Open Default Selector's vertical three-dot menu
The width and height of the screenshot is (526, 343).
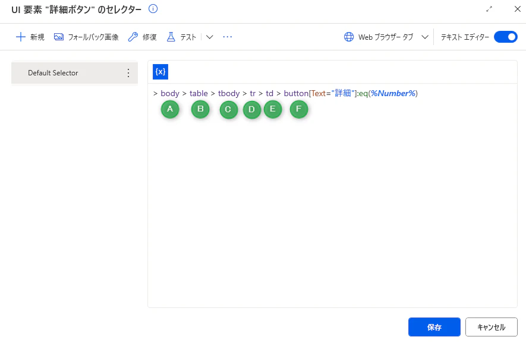click(x=128, y=73)
